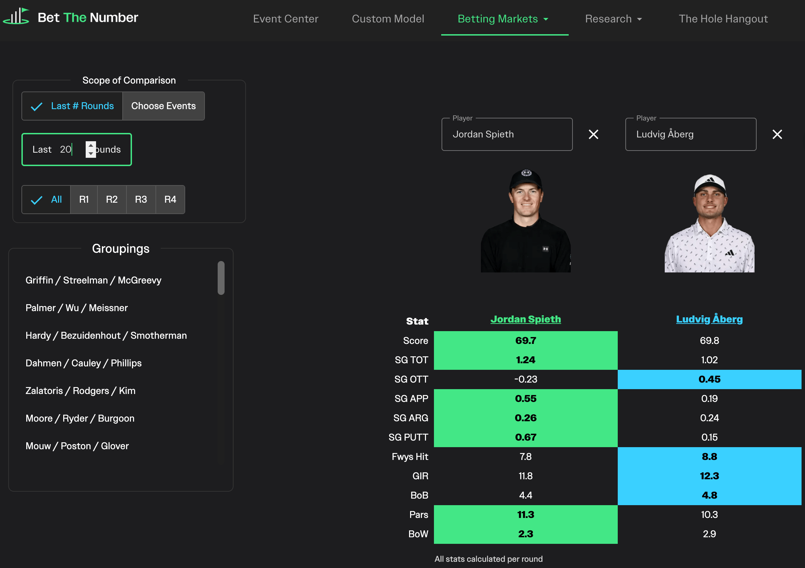Decrement rounds with the down stepper arrow
This screenshot has width=805, height=568.
tap(91, 154)
